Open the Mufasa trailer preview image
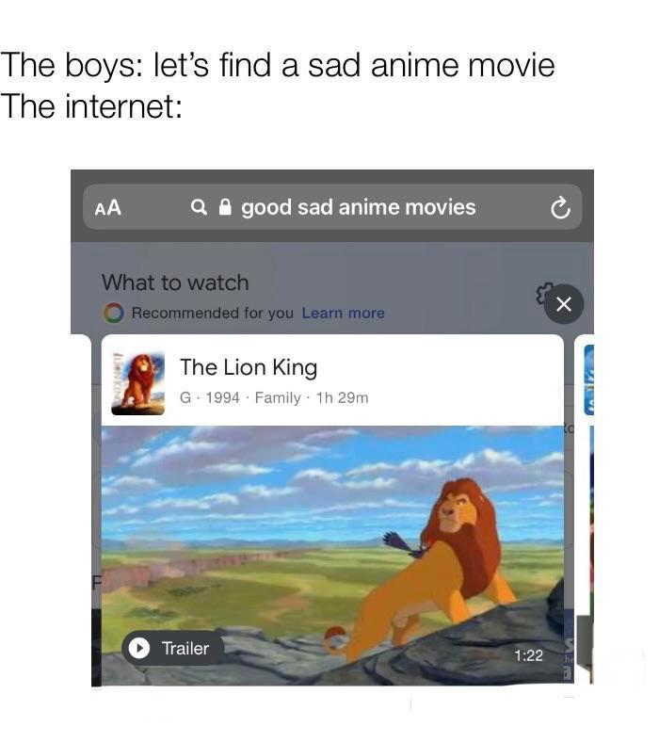Viewport: 659px width, 742px height. (332, 556)
